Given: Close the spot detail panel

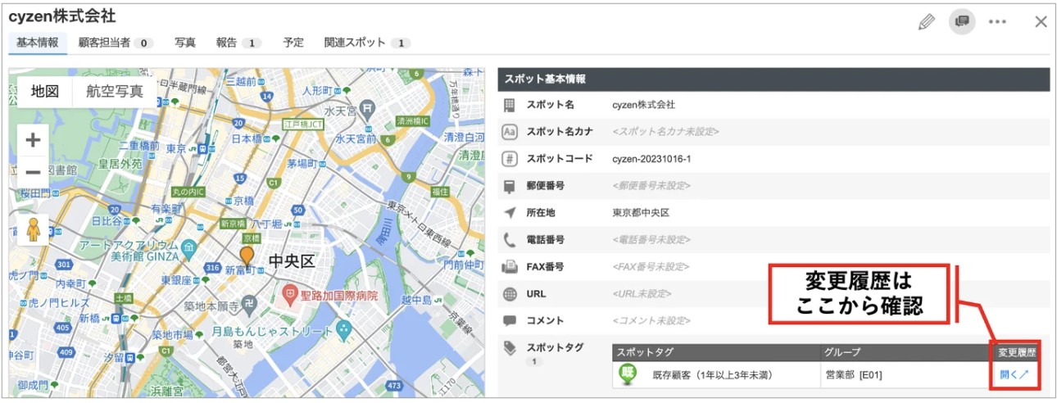Looking at the screenshot, I should (x=1041, y=22).
